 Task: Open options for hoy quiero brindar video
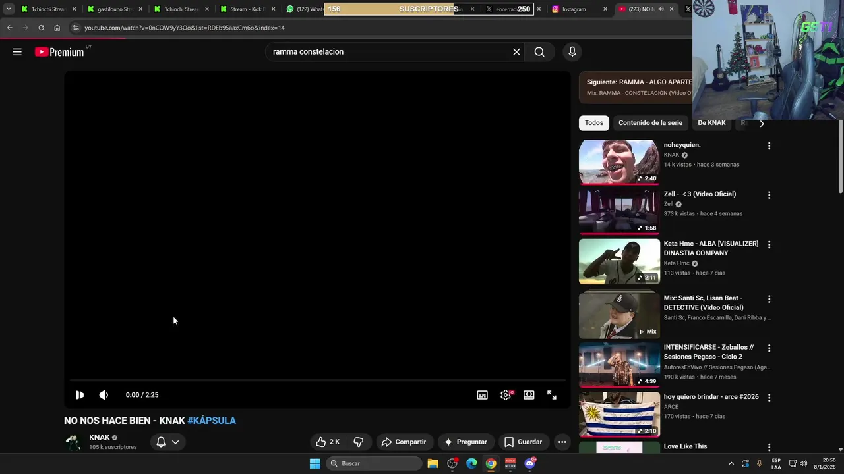769,398
